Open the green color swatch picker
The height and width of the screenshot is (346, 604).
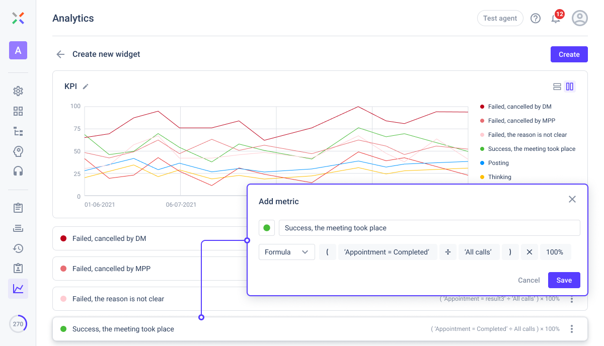pyautogui.click(x=267, y=228)
